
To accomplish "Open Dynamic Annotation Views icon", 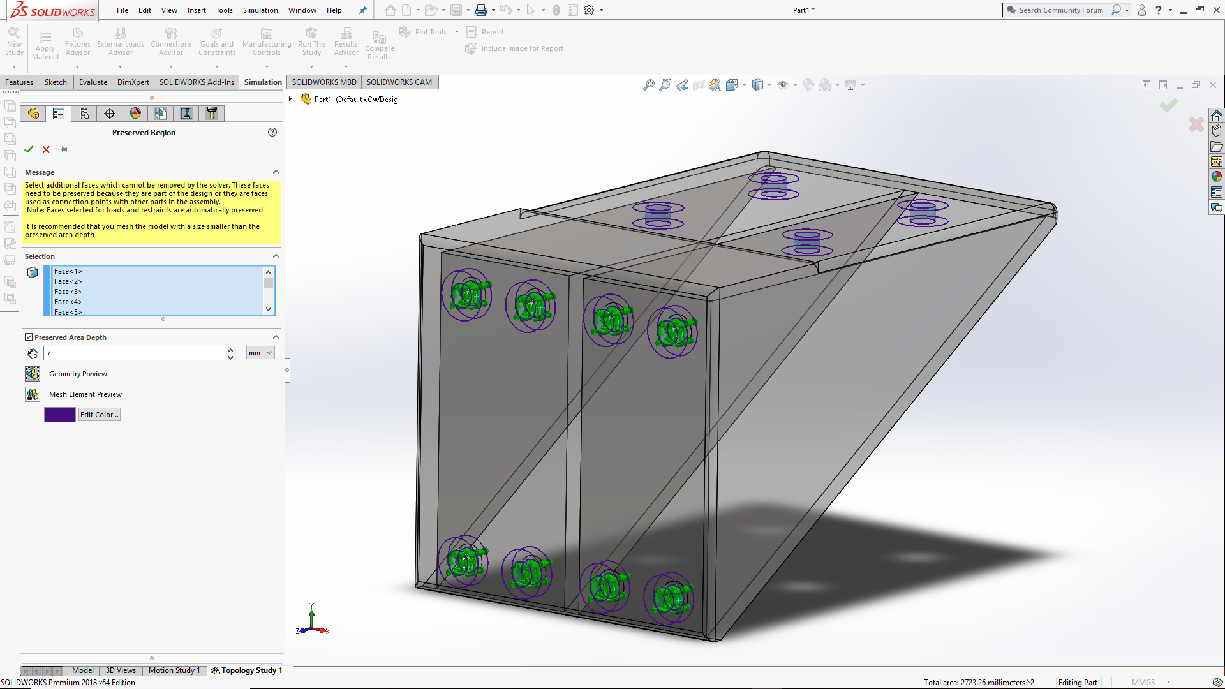I will coord(715,85).
